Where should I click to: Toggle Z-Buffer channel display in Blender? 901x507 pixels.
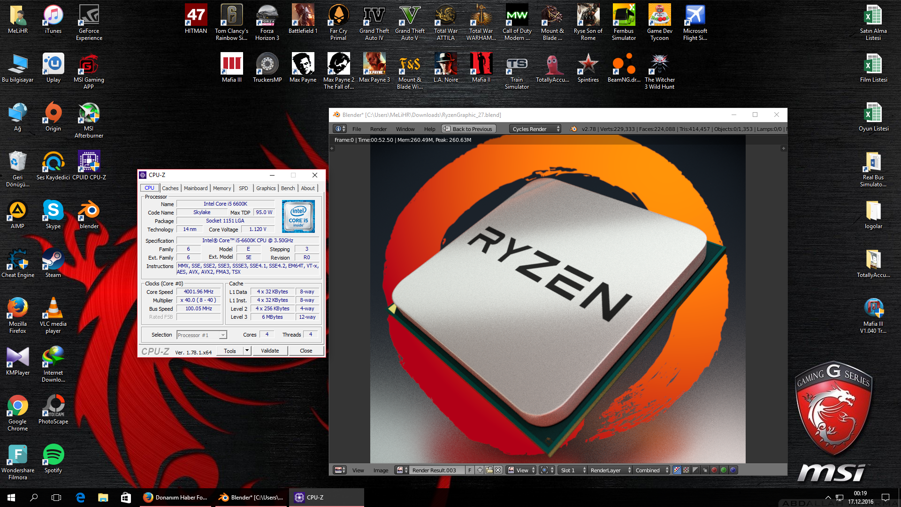click(x=705, y=470)
